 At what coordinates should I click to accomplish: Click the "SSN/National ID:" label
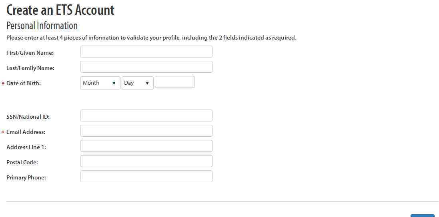coord(28,117)
